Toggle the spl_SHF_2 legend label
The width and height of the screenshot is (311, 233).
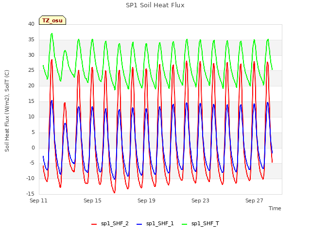(115, 223)
